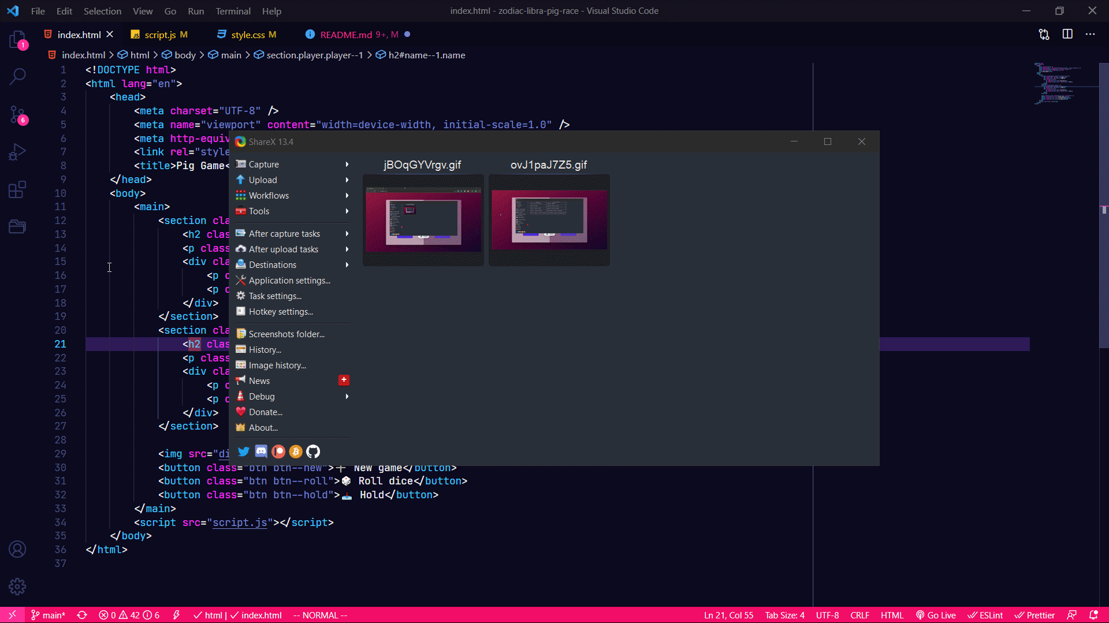Split the editor to the right
The height and width of the screenshot is (623, 1109).
pos(1067,35)
